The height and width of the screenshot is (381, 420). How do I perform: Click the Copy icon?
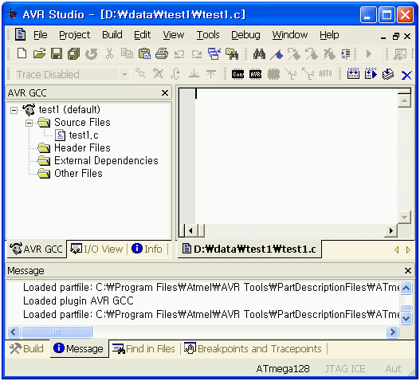127,53
